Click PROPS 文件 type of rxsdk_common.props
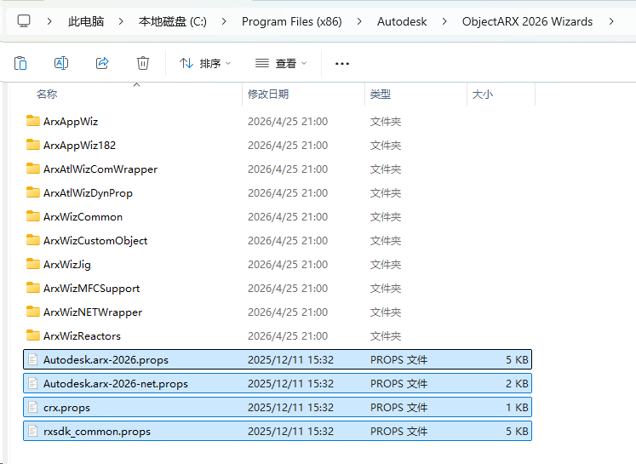The image size is (636, 464). pos(398,431)
